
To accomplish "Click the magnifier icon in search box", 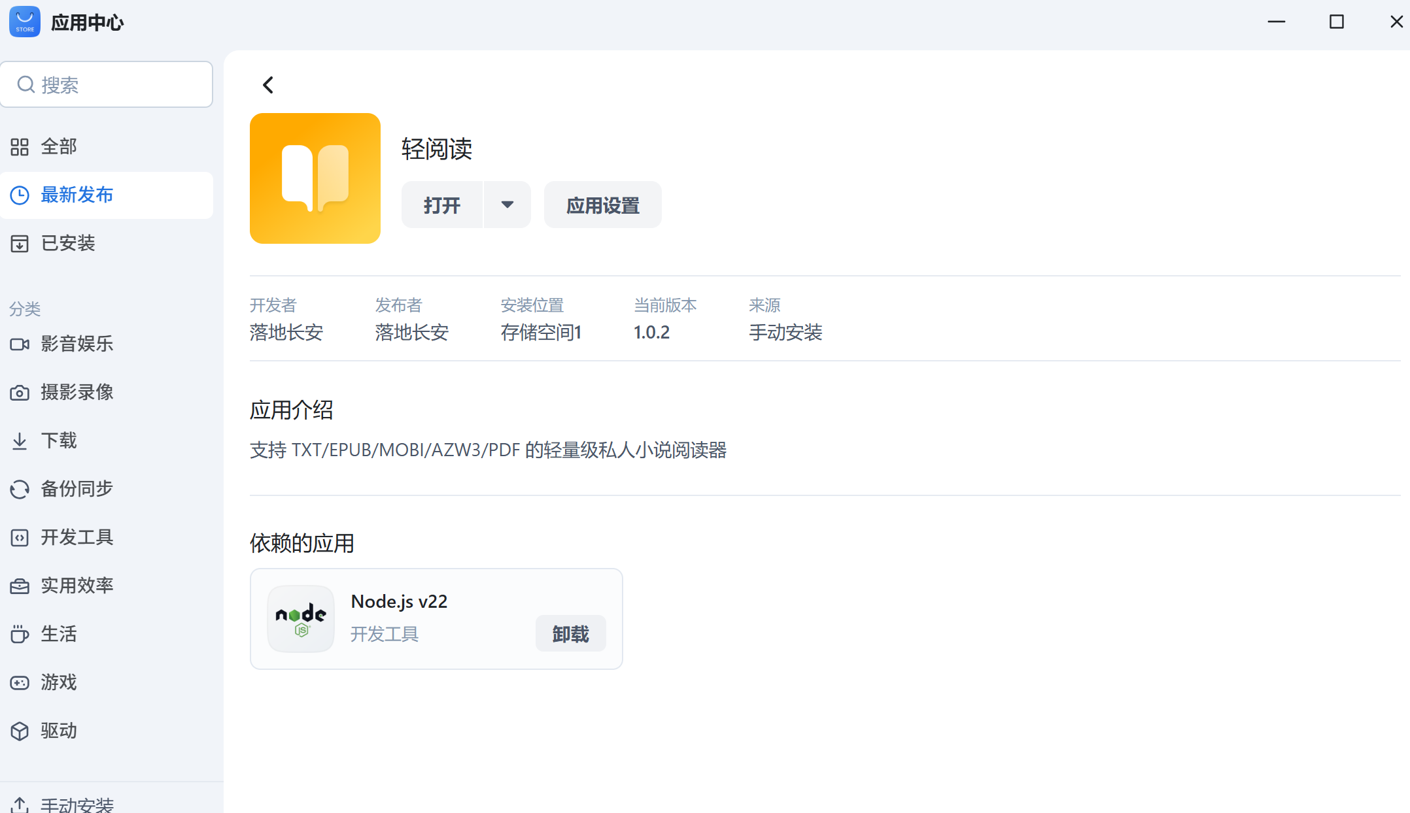I will click(x=26, y=84).
